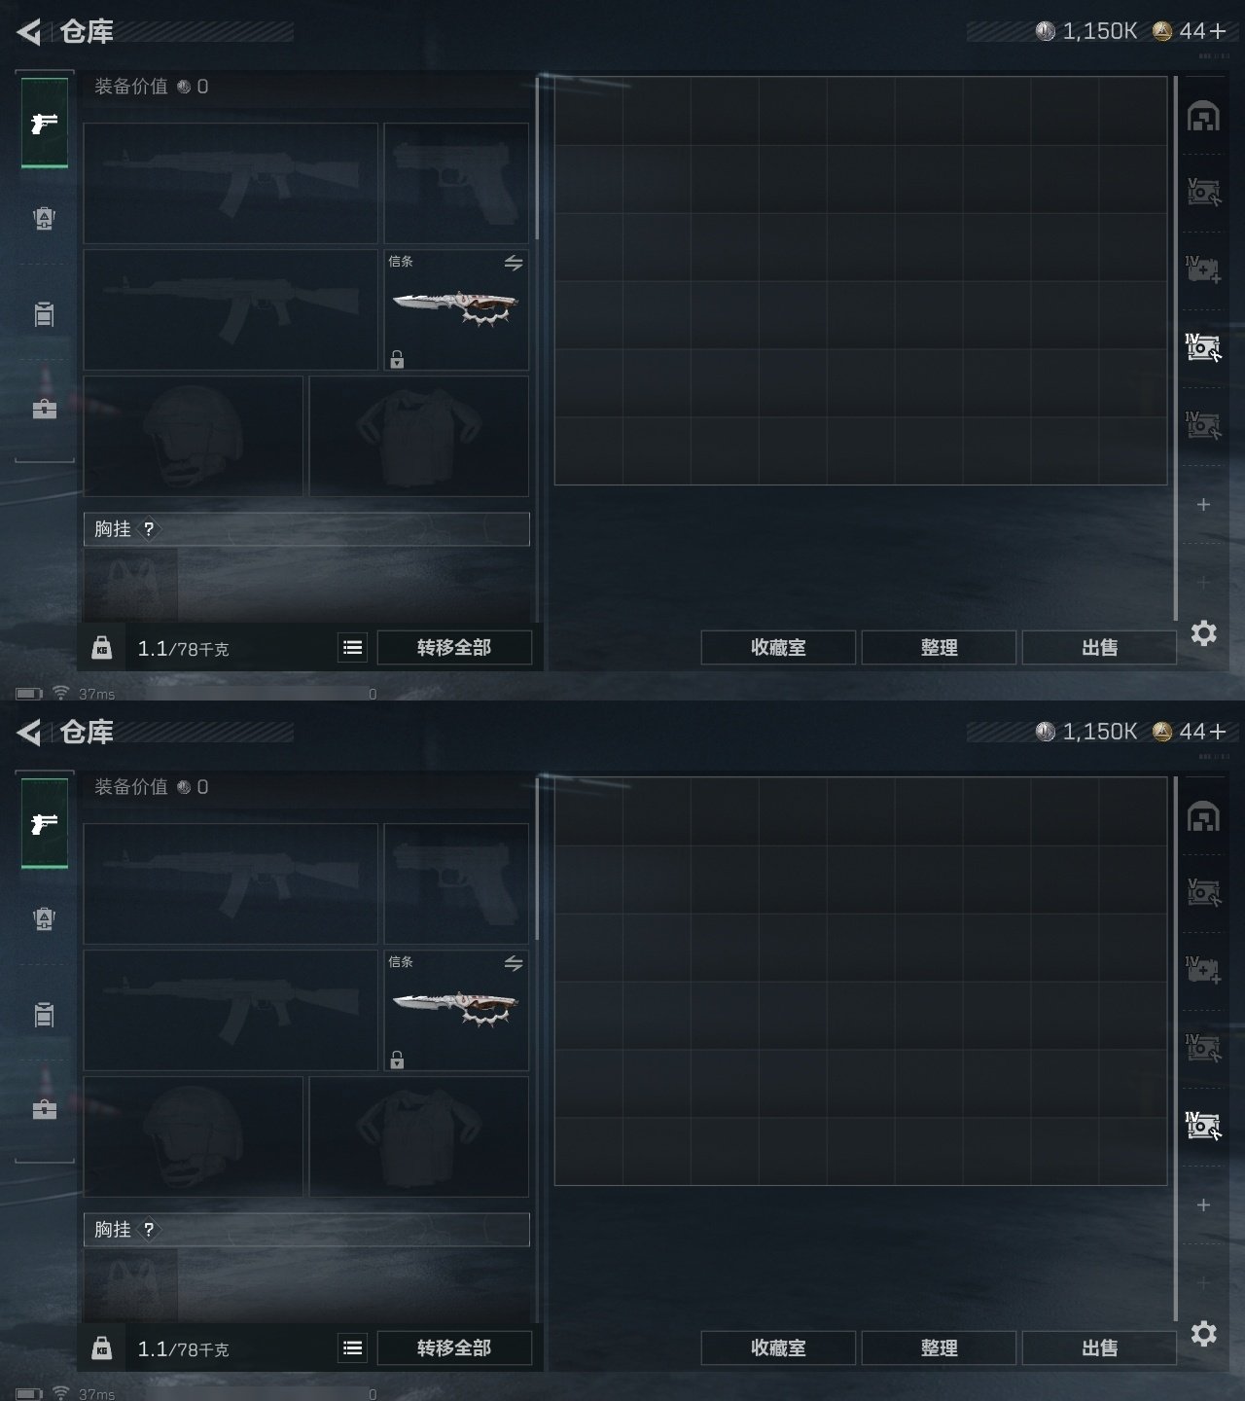This screenshot has width=1245, height=1401.
Task: Click the swap arrows on 信条 knife, upper screen
Action: pos(514,263)
